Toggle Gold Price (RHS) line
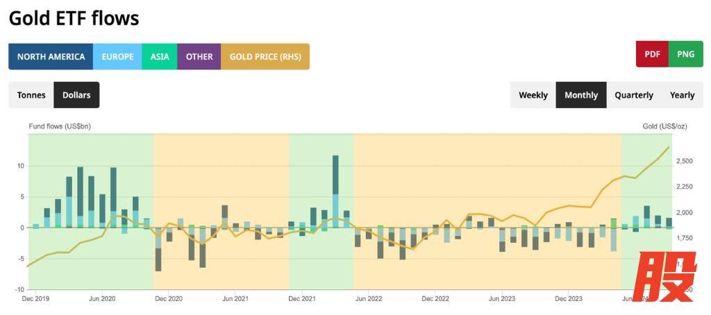Image resolution: width=711 pixels, height=315 pixels. [x=265, y=57]
